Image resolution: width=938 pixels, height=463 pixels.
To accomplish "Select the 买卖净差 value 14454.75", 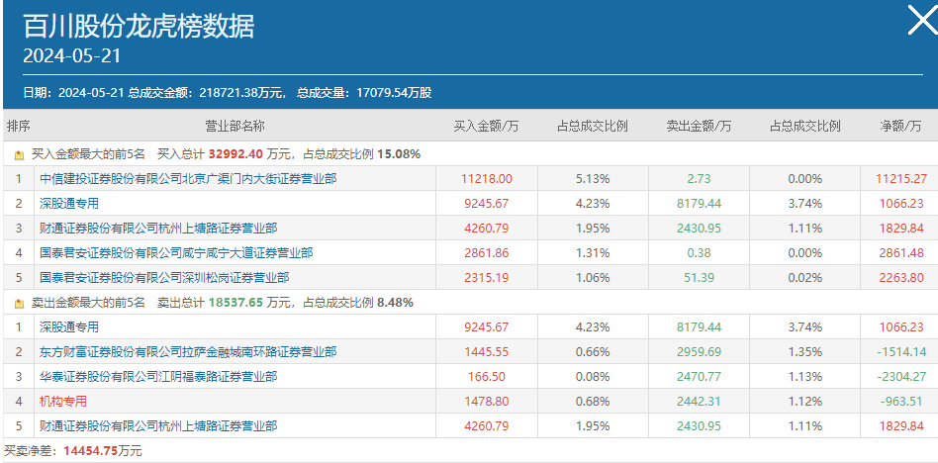I will pyautogui.click(x=88, y=451).
